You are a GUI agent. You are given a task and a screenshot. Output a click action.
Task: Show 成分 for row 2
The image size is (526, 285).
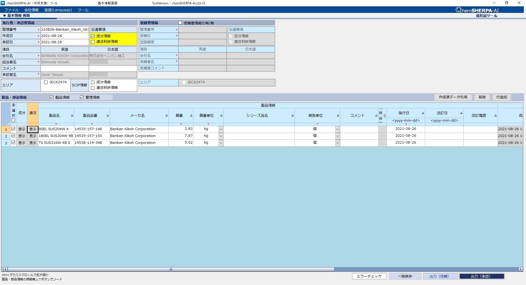22,136
